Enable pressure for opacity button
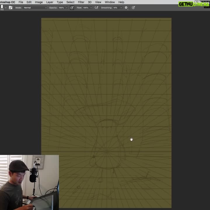The width and height of the screenshot is (210, 210). [x=72, y=8]
